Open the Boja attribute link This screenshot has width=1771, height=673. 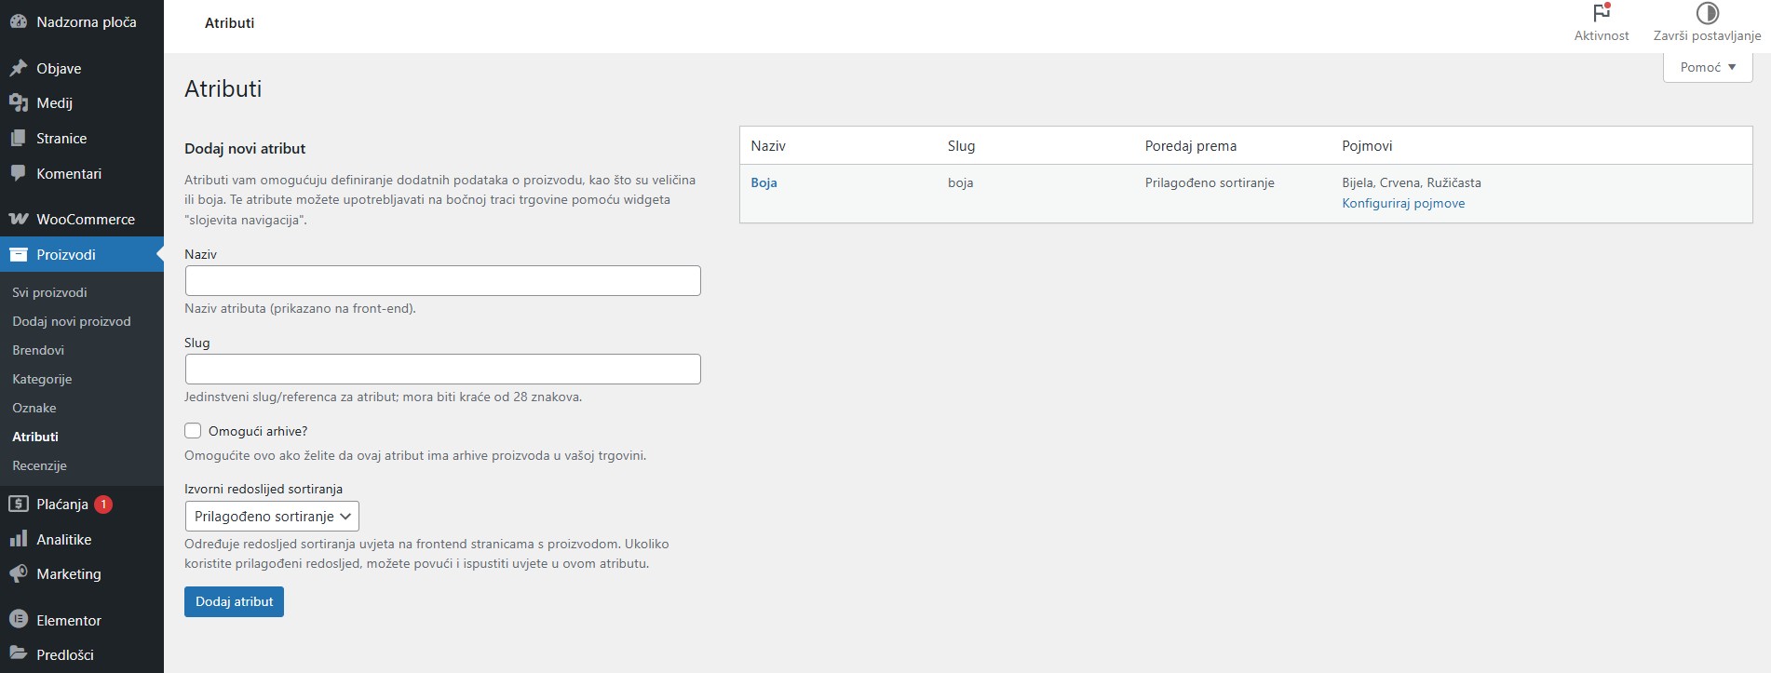click(x=764, y=182)
